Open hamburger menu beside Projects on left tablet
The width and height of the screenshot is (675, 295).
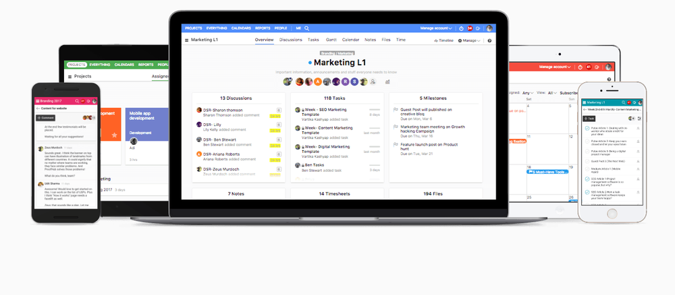pos(70,76)
